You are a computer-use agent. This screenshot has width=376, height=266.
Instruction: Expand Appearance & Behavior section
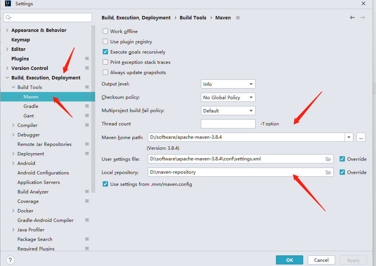(x=7, y=30)
